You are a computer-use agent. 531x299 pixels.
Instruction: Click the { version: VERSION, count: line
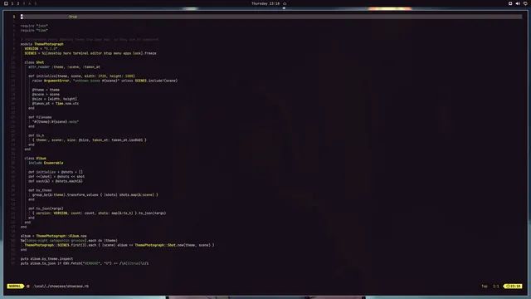click(100, 213)
